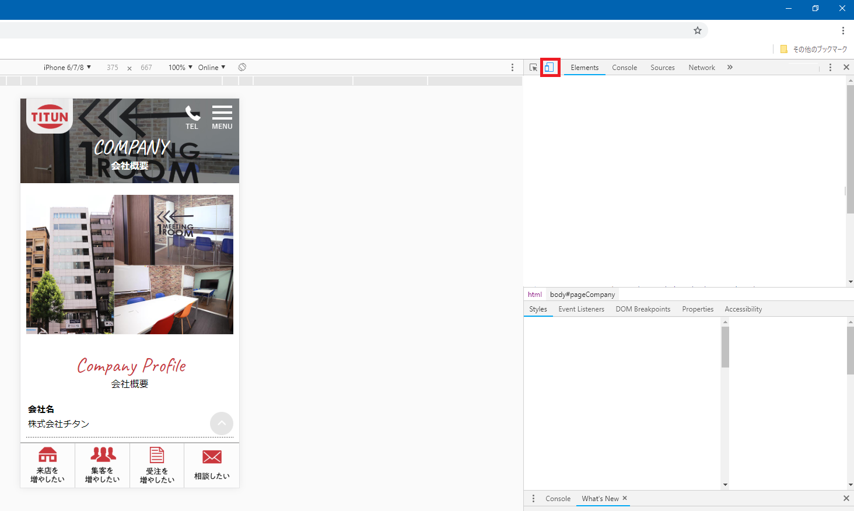Screen dimensions: 854x511
Task: Click the TITUN logo
Action: [x=50, y=117]
